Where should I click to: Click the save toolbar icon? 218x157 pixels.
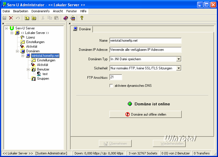pyautogui.click(x=4, y=18)
